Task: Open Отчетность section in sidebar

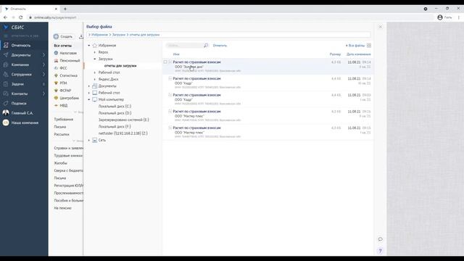Action: pyautogui.click(x=21, y=46)
